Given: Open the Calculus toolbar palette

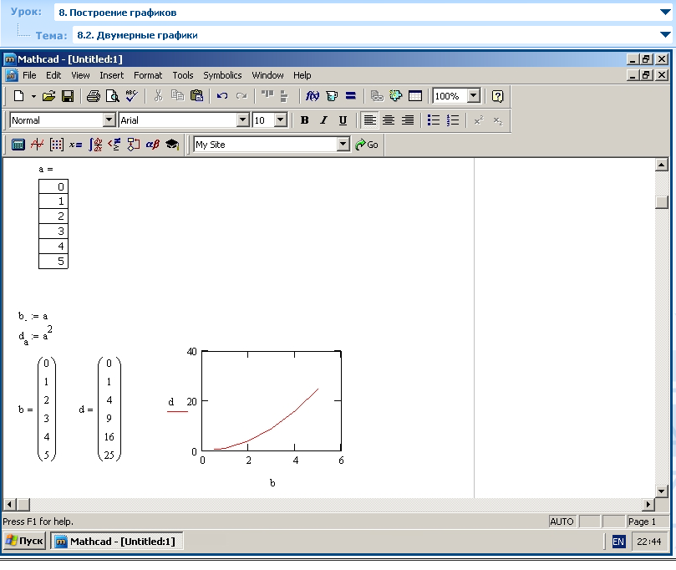Looking at the screenshot, I should coord(95,145).
